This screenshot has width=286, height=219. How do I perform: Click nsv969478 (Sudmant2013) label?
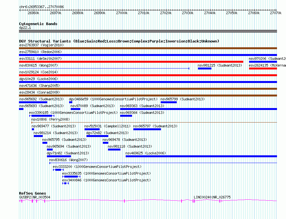[x=125, y=140]
